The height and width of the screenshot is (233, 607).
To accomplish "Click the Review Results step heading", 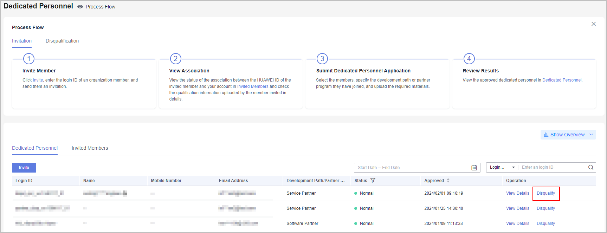I will [481, 71].
